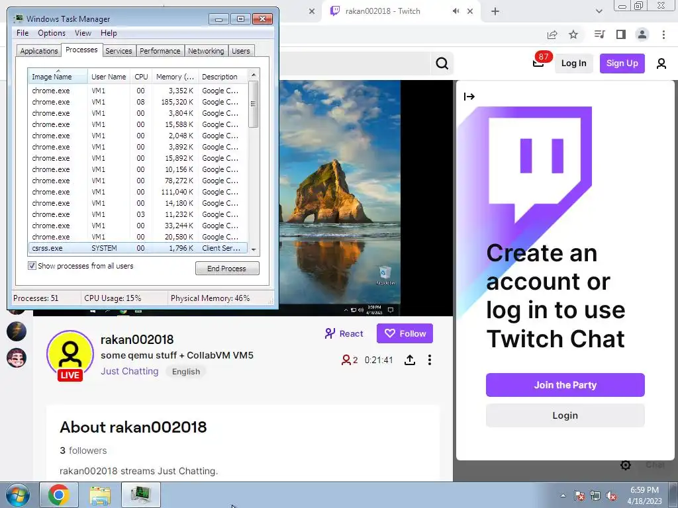Click network tray icon

(595, 495)
